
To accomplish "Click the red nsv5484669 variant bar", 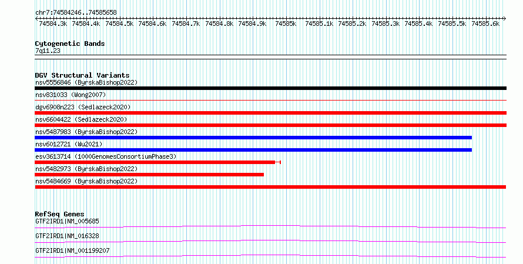I will tap(270, 187).
